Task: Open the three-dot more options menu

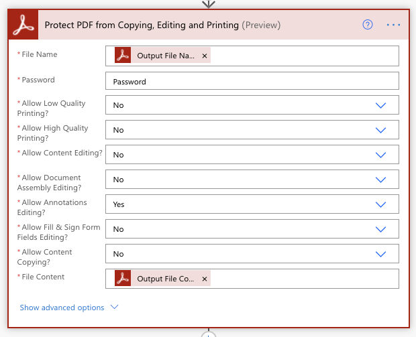Action: click(x=393, y=25)
